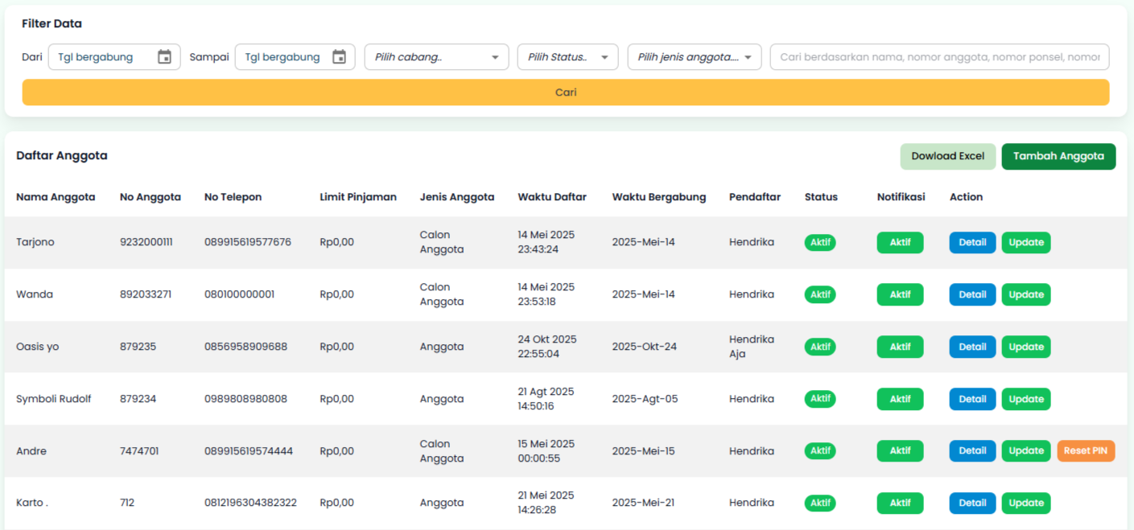Click the Nama Anggota column header

(x=56, y=197)
